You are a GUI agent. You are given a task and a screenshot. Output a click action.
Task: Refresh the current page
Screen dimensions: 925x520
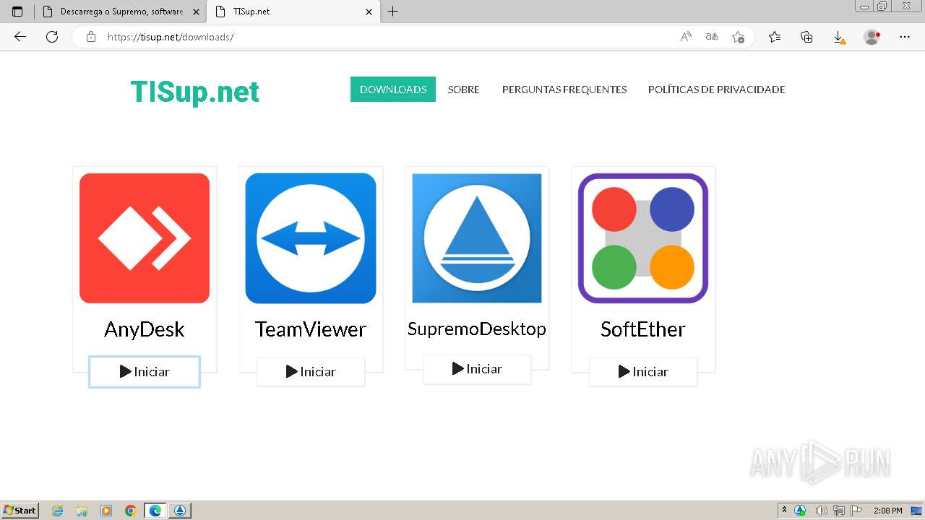tap(52, 37)
